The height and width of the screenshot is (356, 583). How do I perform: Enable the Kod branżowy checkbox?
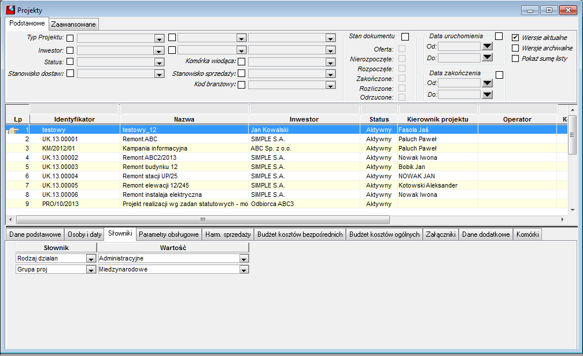[241, 85]
